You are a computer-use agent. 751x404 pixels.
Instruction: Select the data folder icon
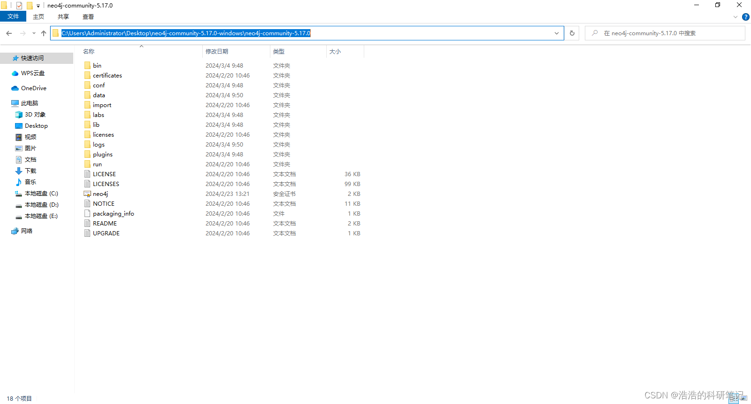pos(87,95)
